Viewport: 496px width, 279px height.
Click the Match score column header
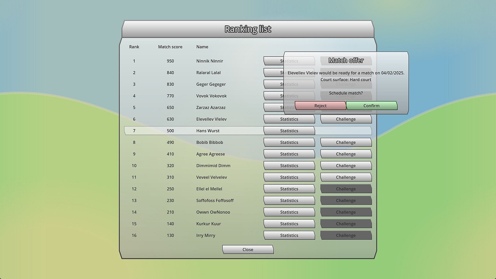pyautogui.click(x=170, y=47)
